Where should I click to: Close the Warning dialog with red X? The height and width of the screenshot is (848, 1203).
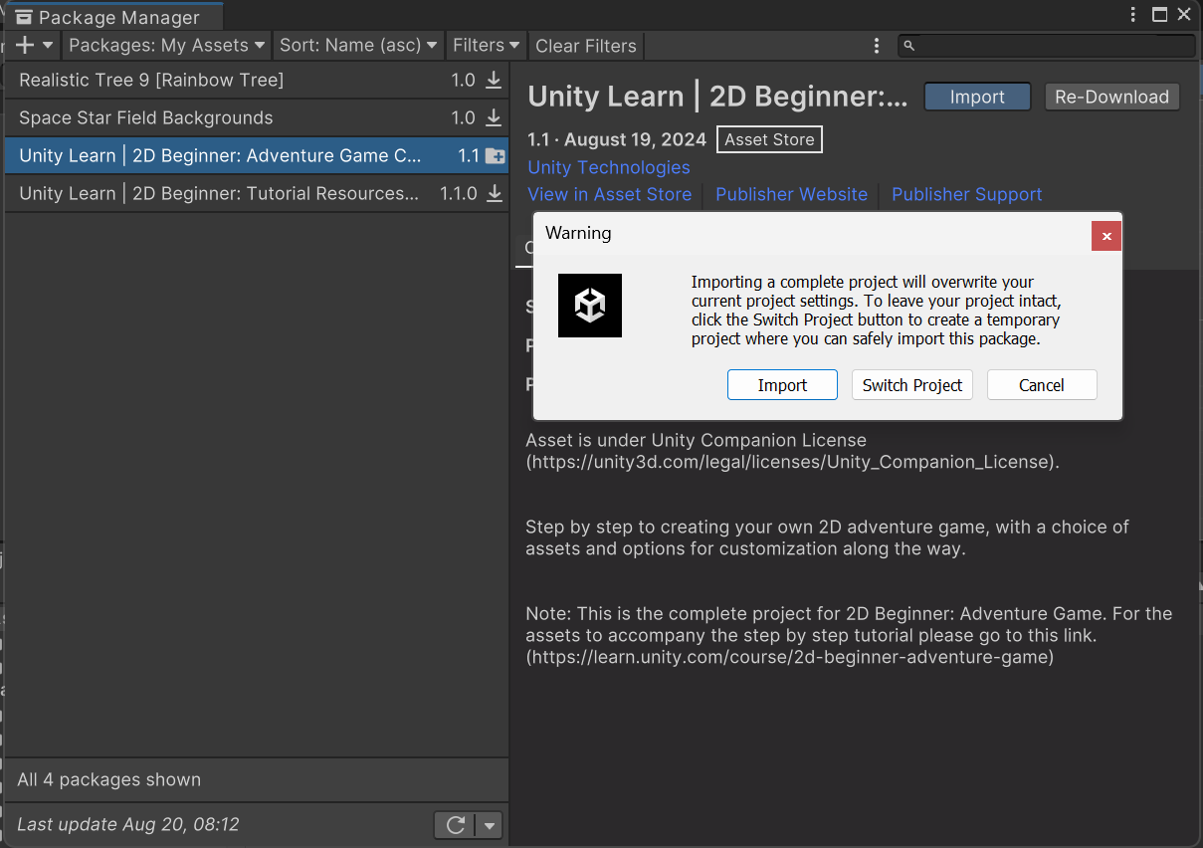click(1106, 236)
